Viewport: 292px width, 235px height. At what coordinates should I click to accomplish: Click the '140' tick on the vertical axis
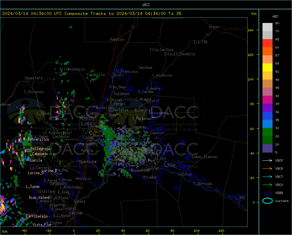pos(250,30)
